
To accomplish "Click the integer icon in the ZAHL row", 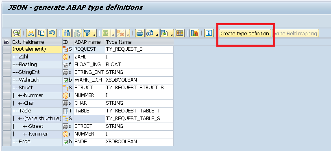I will pos(65,57).
